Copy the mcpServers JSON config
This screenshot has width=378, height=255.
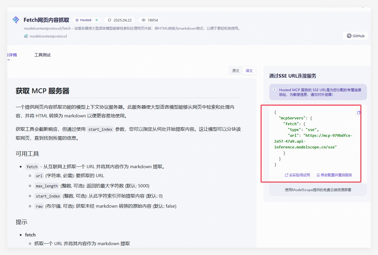pyautogui.click(x=359, y=113)
